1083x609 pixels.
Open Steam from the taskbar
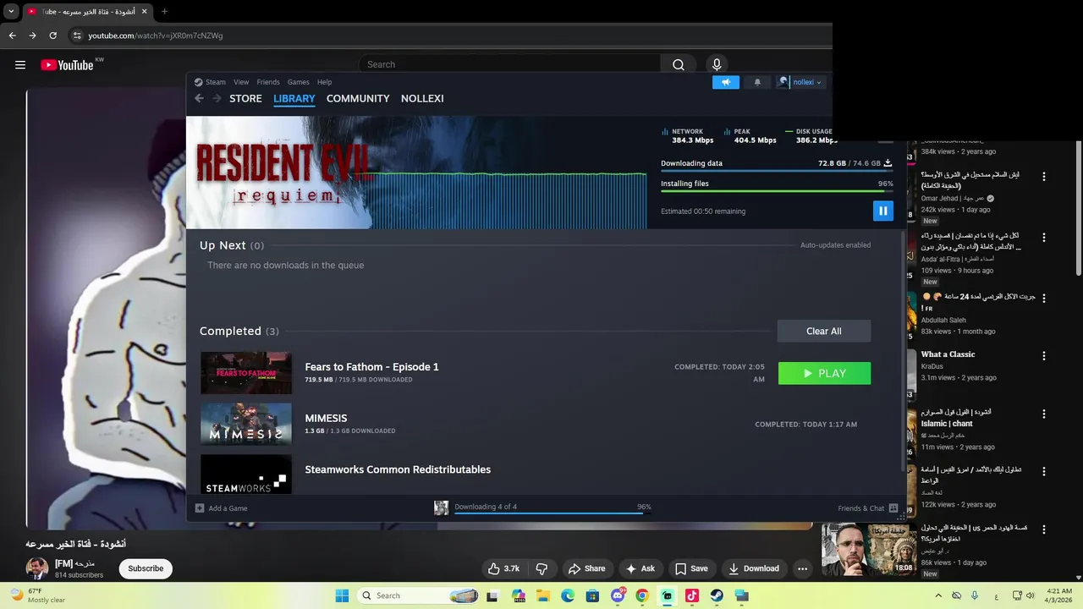click(x=717, y=595)
